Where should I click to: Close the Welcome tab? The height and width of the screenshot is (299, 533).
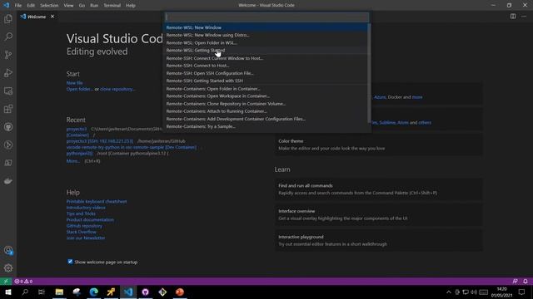[x=52, y=17]
